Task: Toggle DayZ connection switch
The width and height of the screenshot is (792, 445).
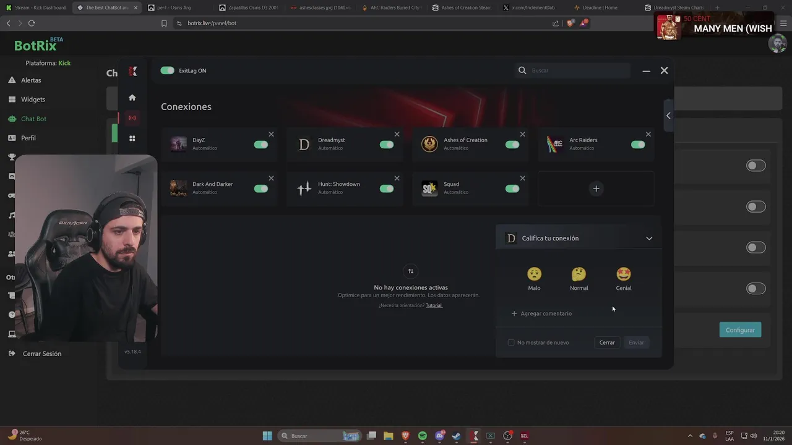Action: click(261, 145)
